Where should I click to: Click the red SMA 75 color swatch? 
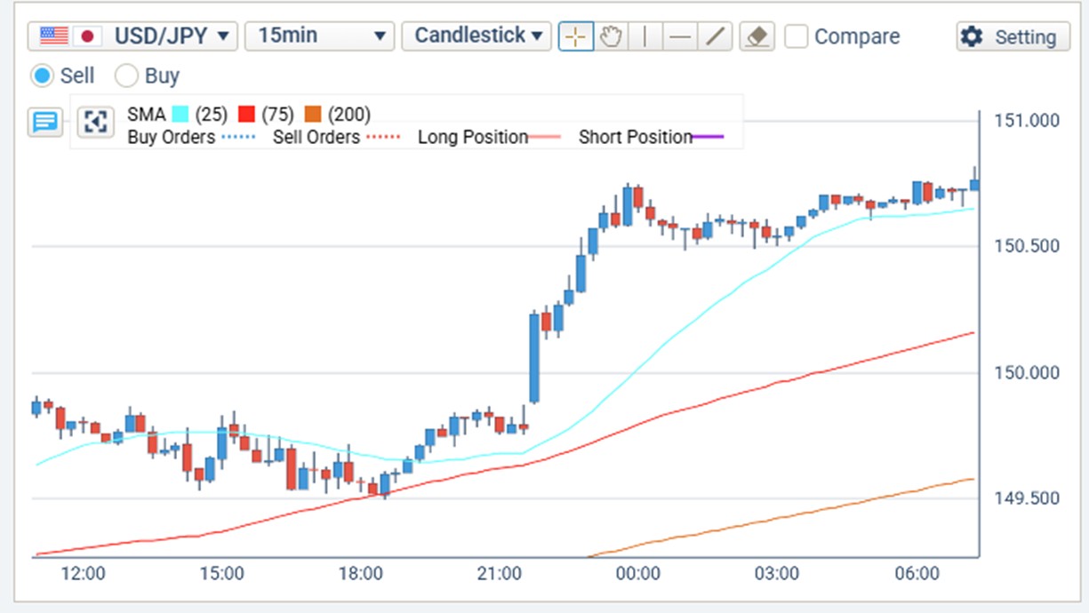point(246,114)
